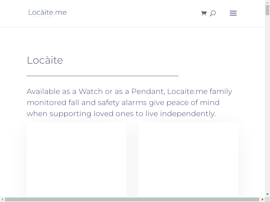This screenshot has width=270, height=202.
Task: Click the vertical scrollbar down arrow
Action: tap(267, 195)
